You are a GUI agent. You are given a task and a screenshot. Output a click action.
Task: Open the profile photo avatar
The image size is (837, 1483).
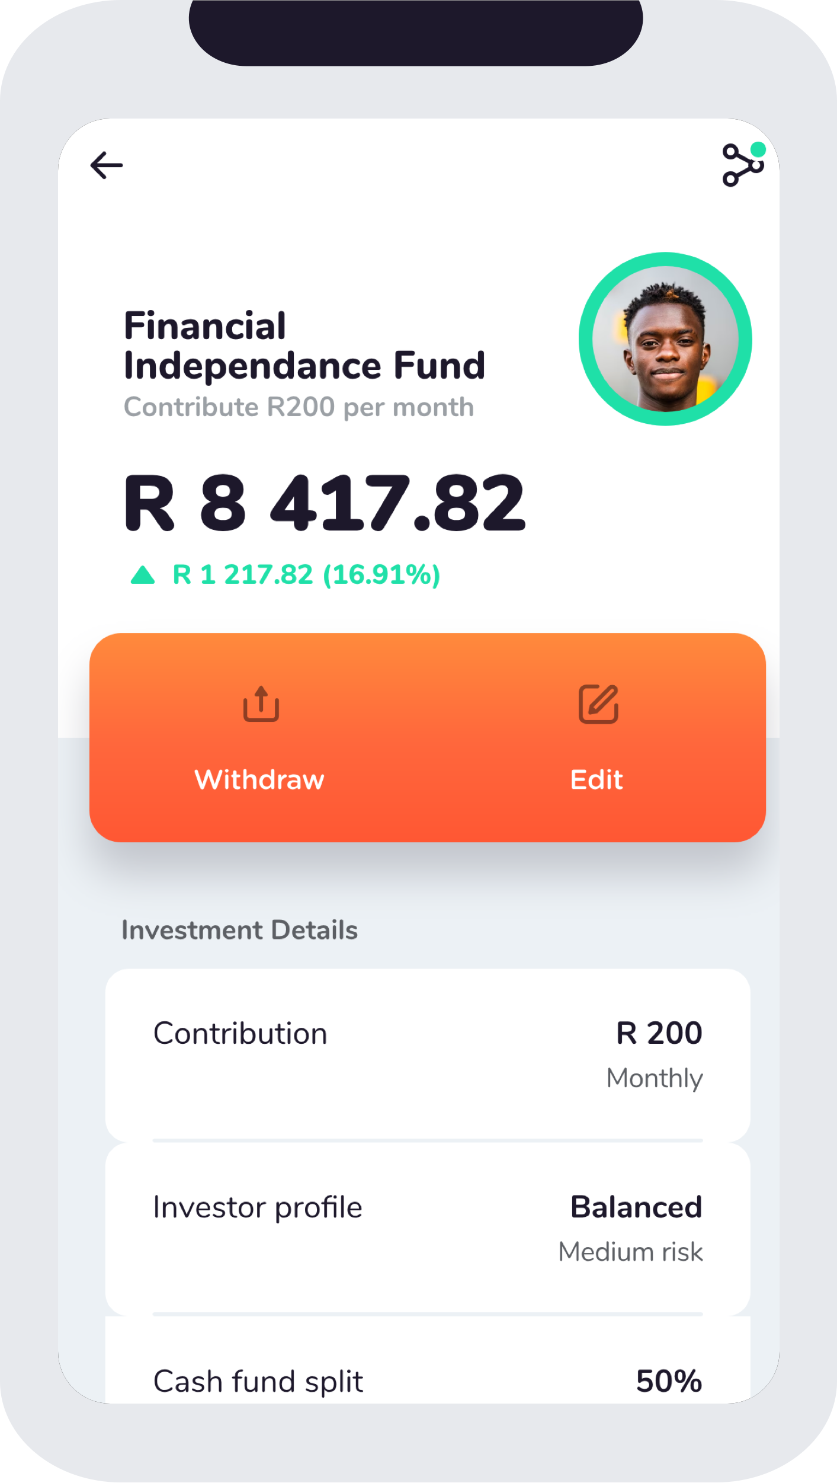pyautogui.click(x=665, y=339)
